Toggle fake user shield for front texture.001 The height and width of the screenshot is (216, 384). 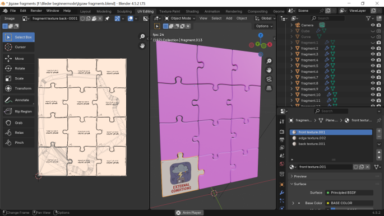pos(355,167)
